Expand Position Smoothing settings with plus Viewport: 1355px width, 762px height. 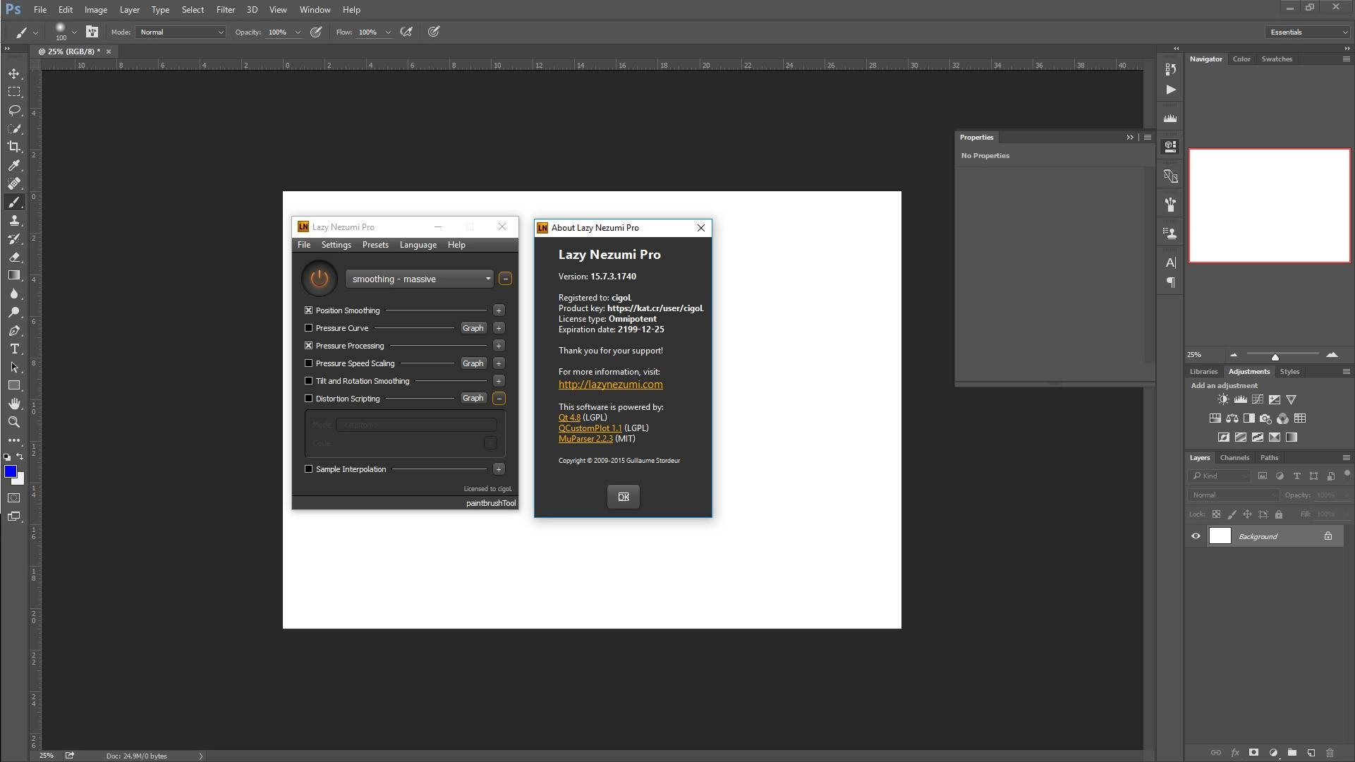(x=499, y=310)
